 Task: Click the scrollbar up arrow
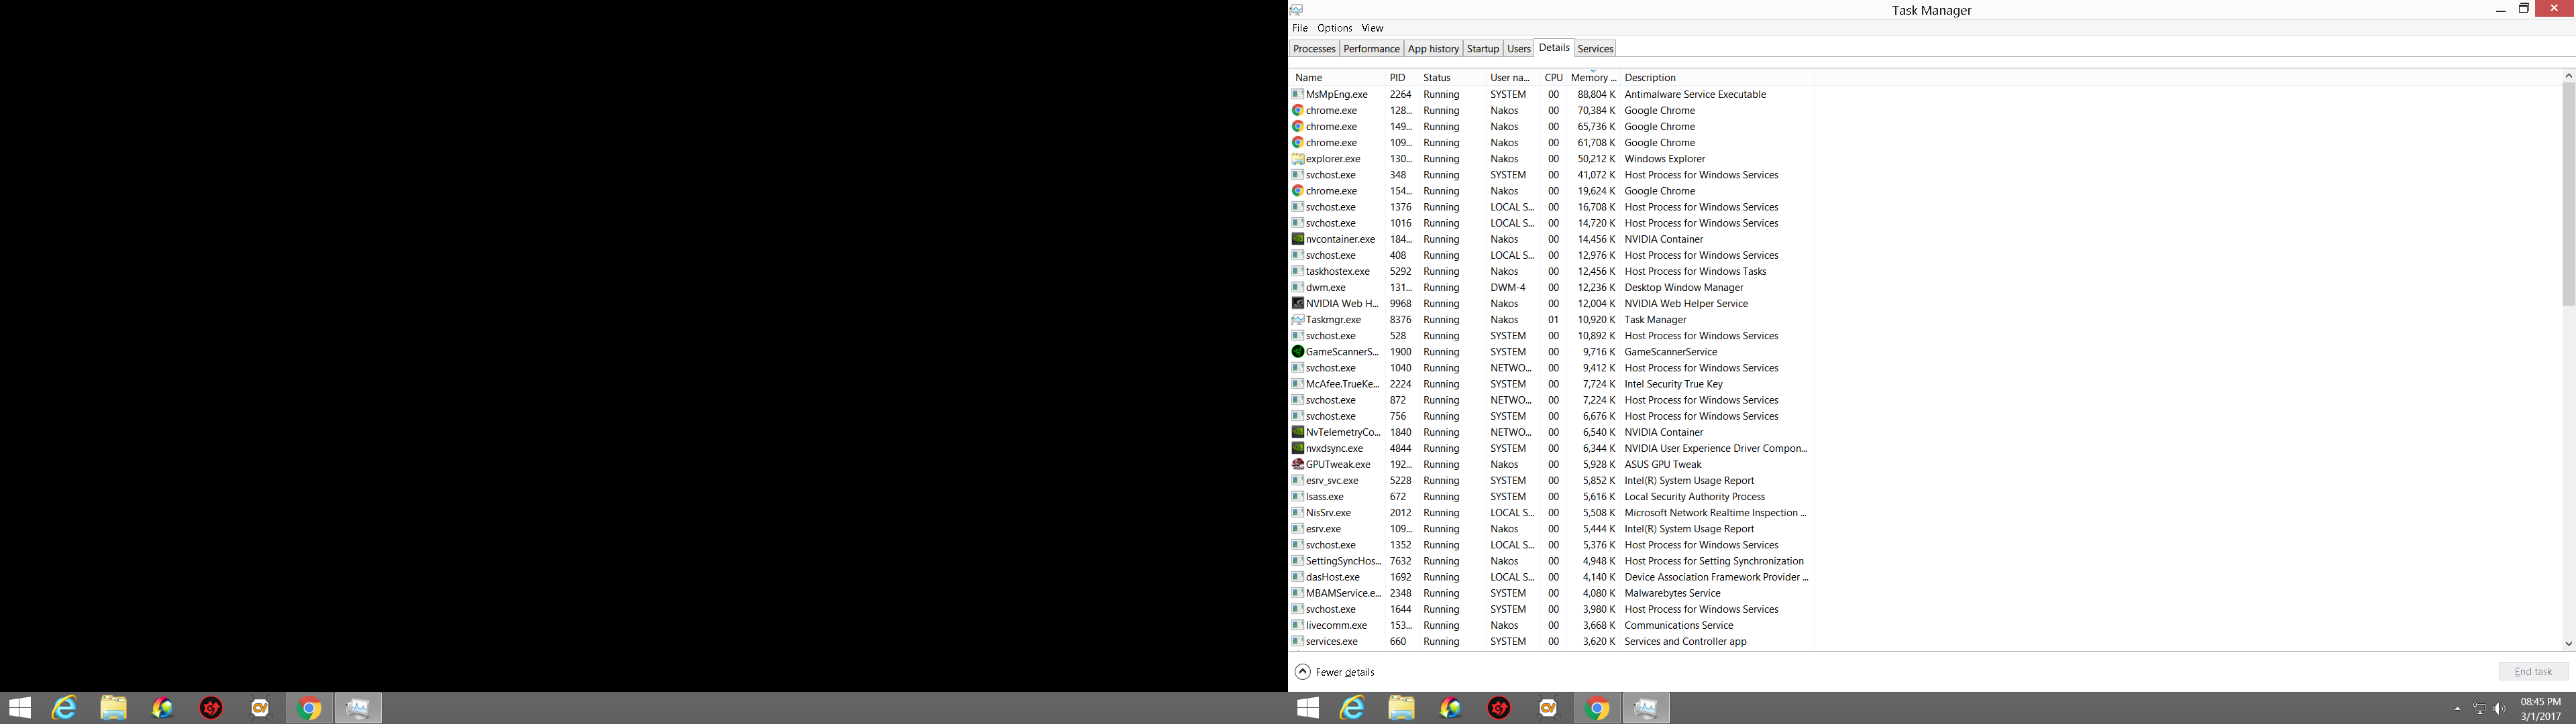tap(2568, 76)
